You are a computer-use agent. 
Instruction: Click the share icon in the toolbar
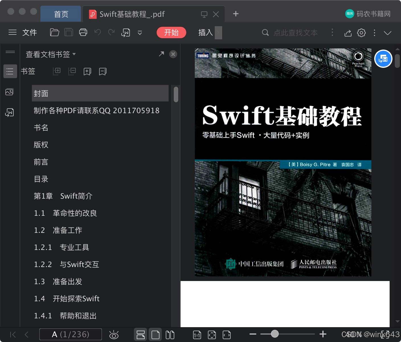[348, 33]
